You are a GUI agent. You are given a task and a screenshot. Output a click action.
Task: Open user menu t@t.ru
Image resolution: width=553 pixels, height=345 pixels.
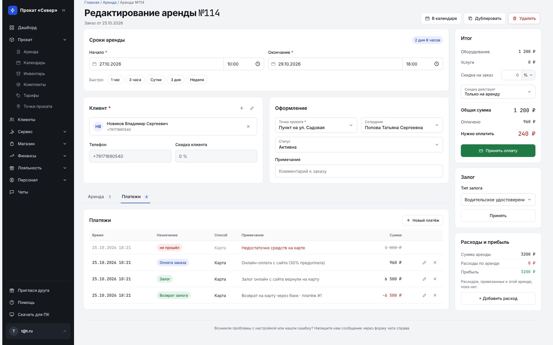point(38,331)
